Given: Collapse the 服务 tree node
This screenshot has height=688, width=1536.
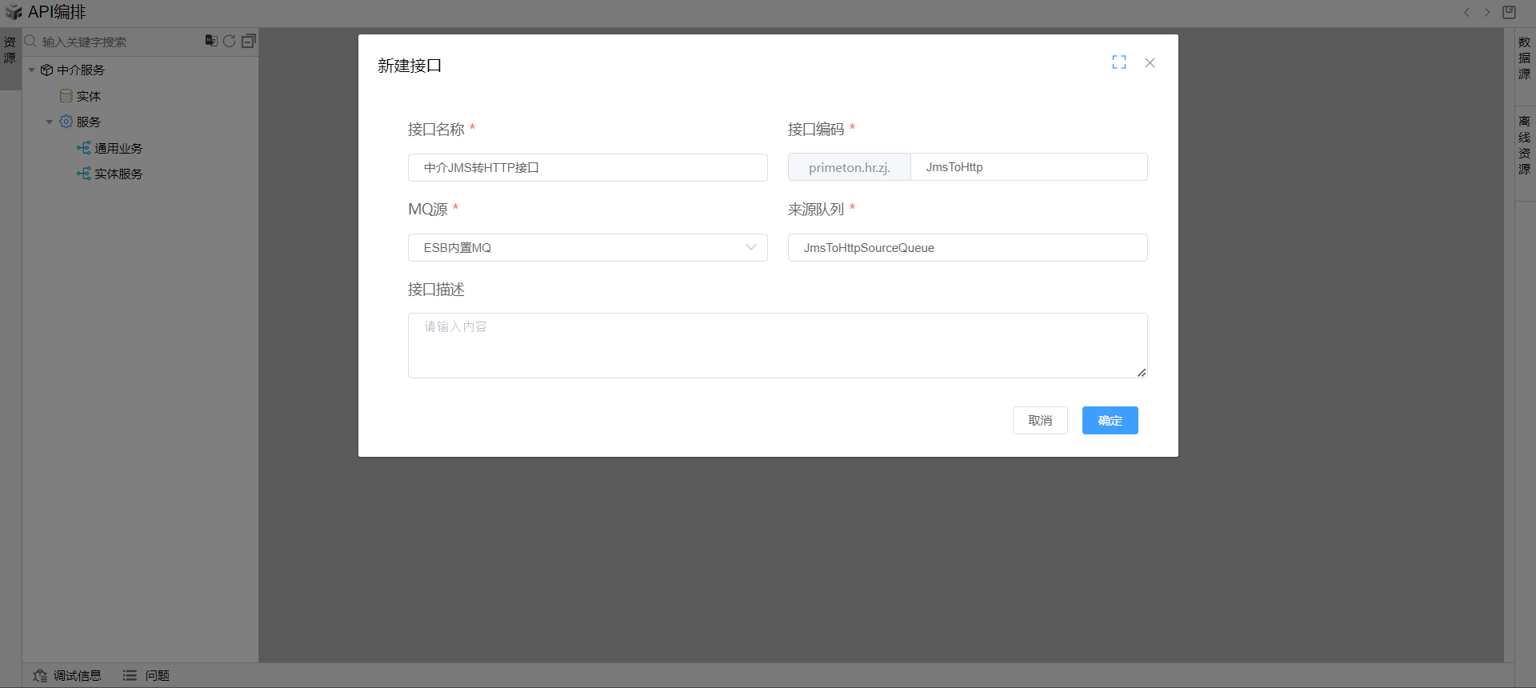Looking at the screenshot, I should click(50, 122).
